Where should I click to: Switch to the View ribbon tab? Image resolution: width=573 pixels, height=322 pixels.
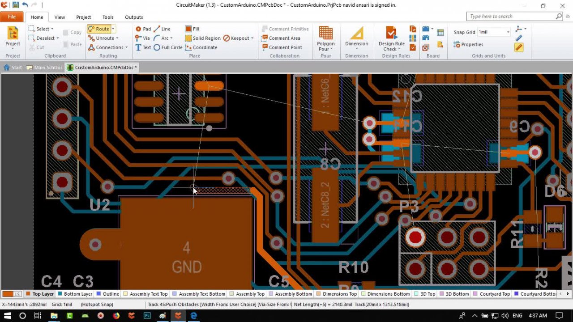(x=60, y=17)
